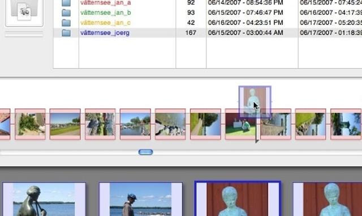Click the folder icon for våtternsee_jan_a
The height and width of the screenshot is (216, 362).
(66, 3)
